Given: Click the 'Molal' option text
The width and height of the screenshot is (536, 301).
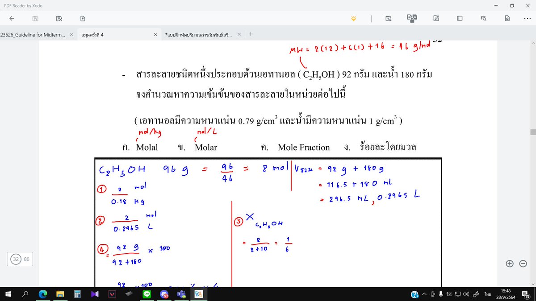Looking at the screenshot, I should pos(147,148).
